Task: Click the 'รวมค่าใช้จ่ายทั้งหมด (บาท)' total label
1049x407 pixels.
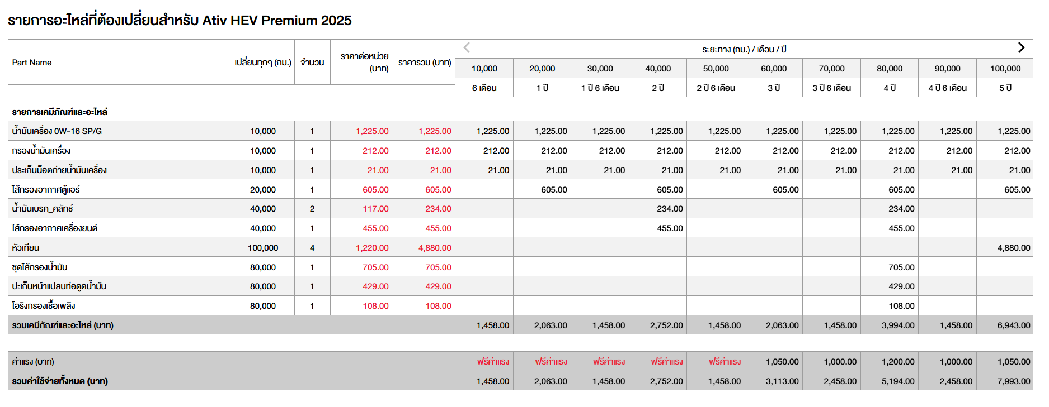Action: (x=60, y=381)
